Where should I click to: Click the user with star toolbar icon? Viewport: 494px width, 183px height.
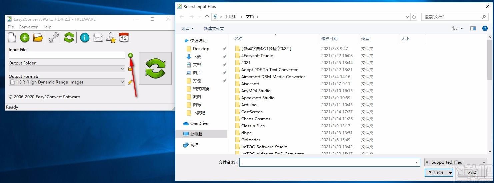[111, 37]
